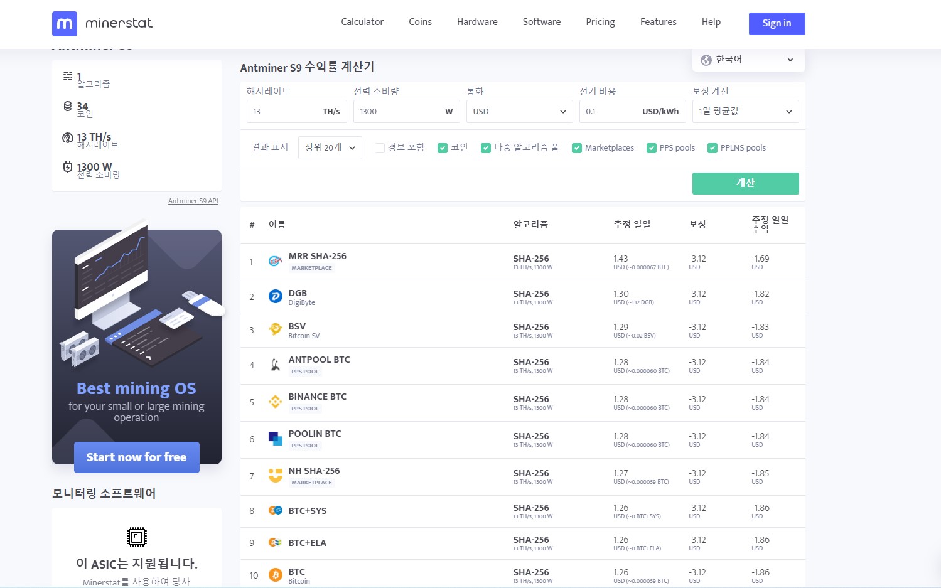941x588 pixels.
Task: Open the 상위 20개 results dropdown
Action: [x=330, y=147]
